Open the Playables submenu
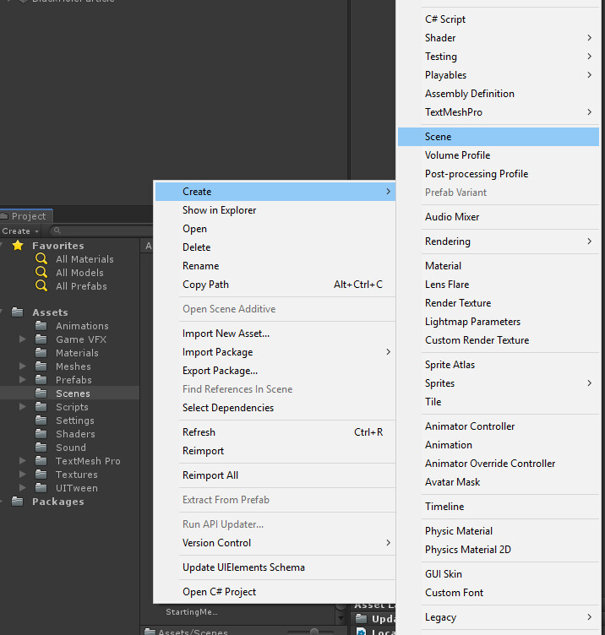605x635 pixels. click(x=499, y=75)
